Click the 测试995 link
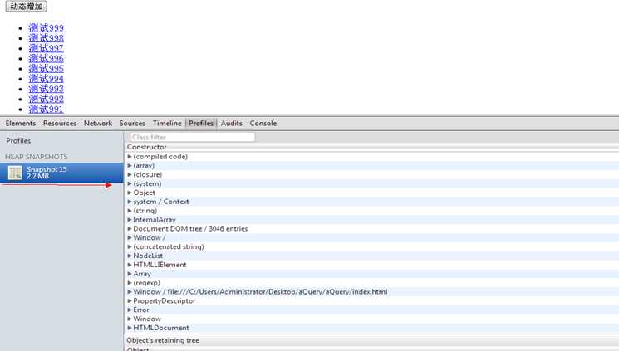The height and width of the screenshot is (351, 619). coord(47,69)
